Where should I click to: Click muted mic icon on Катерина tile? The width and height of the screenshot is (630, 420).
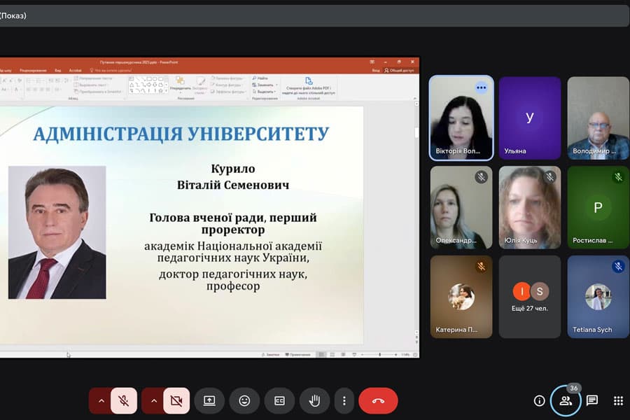pyautogui.click(x=481, y=266)
